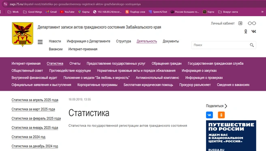Open Информация о Департаменте menu item
This screenshot has height=151, width=266.
(88, 41)
